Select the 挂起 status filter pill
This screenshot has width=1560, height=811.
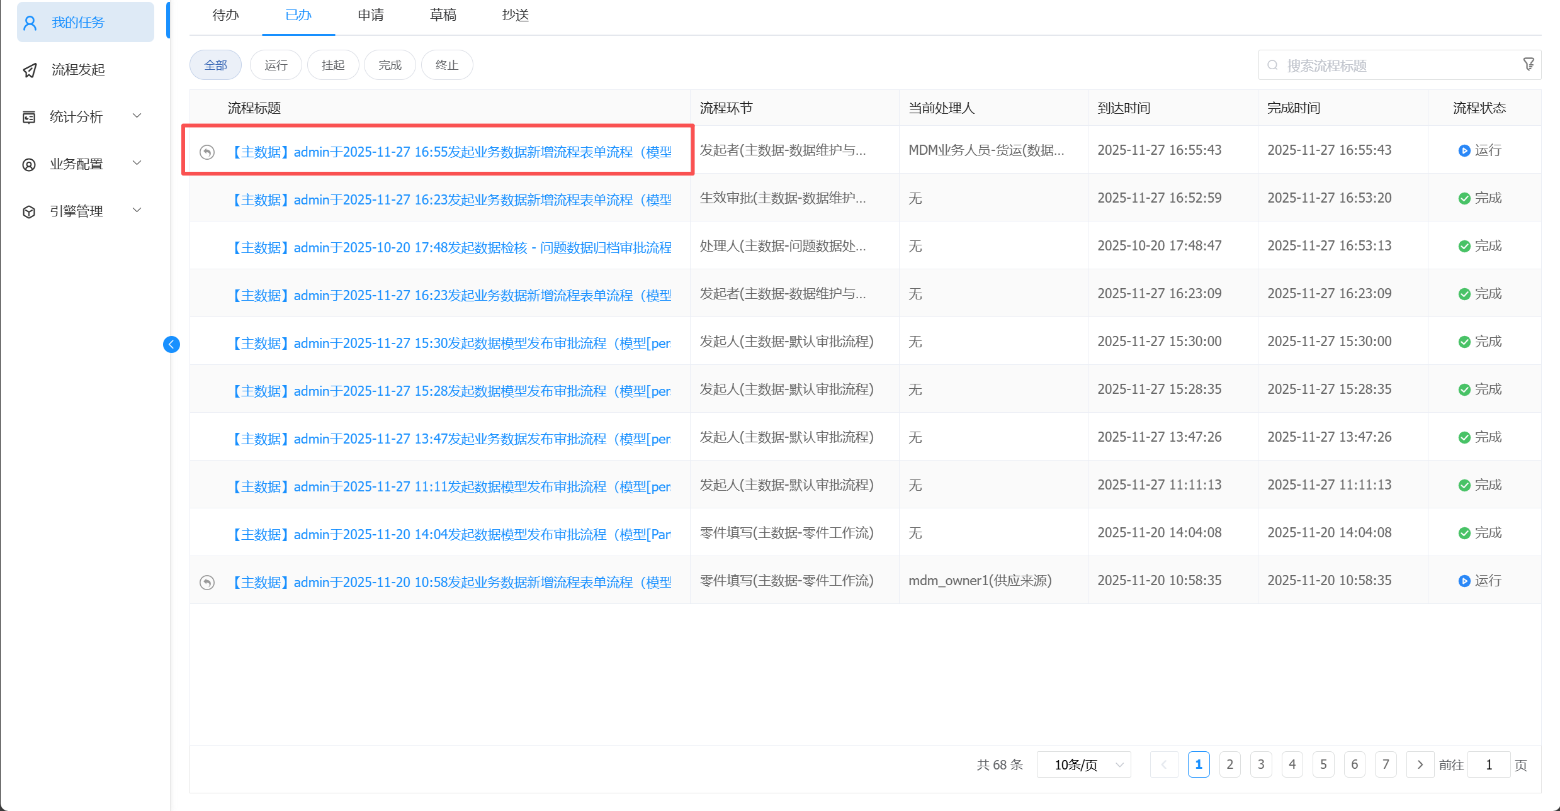pyautogui.click(x=333, y=65)
